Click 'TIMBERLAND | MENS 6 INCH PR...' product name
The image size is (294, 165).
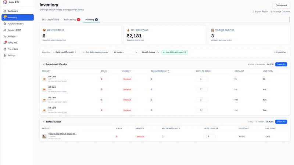[x=62, y=134]
